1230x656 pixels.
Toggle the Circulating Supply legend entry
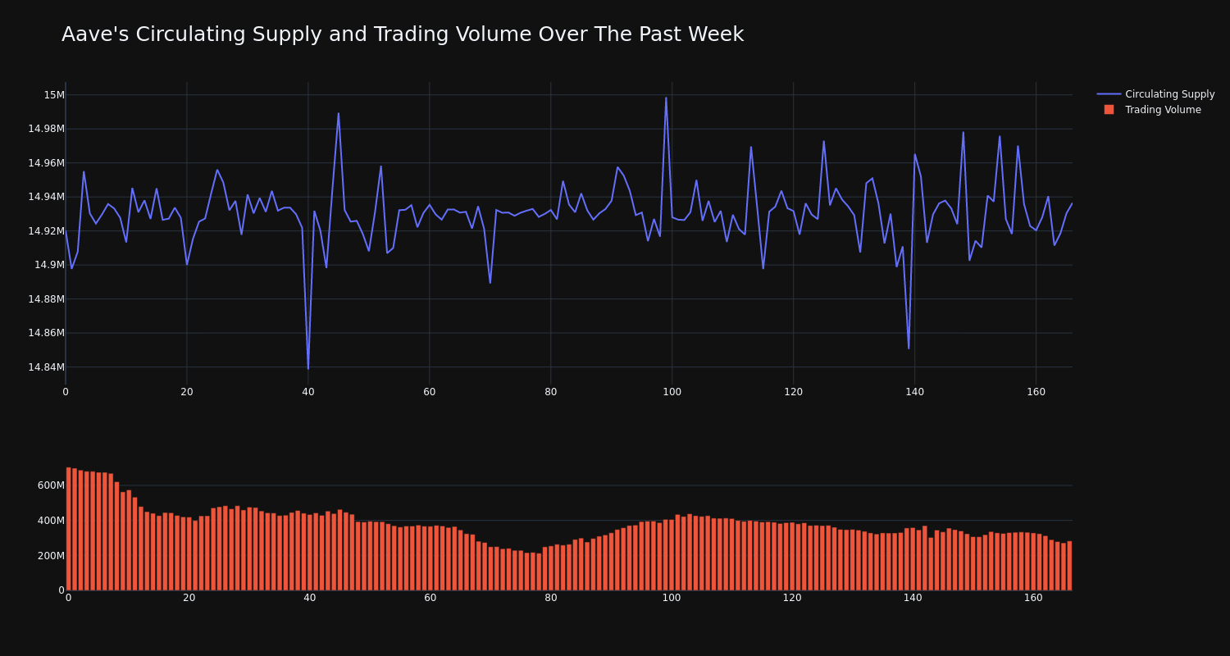click(1156, 94)
